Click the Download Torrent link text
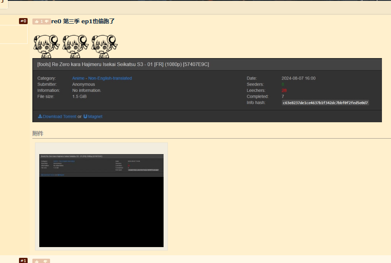Image resolution: width=391 pixels, height=263 pixels. click(60, 117)
